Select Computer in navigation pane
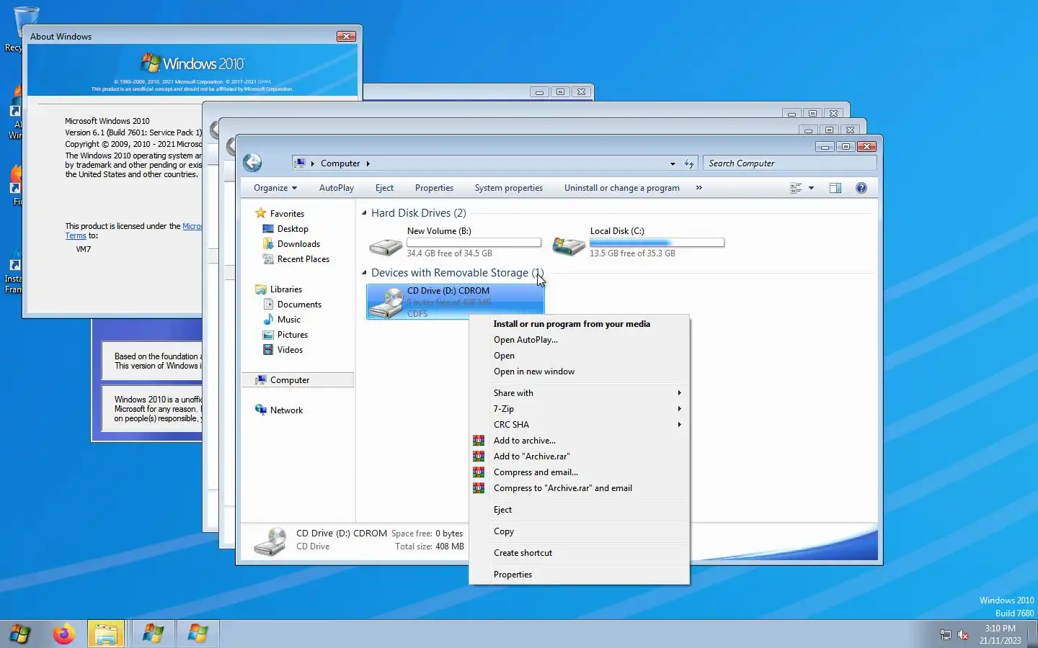Viewport: 1038px width, 648px height. pyautogui.click(x=297, y=380)
